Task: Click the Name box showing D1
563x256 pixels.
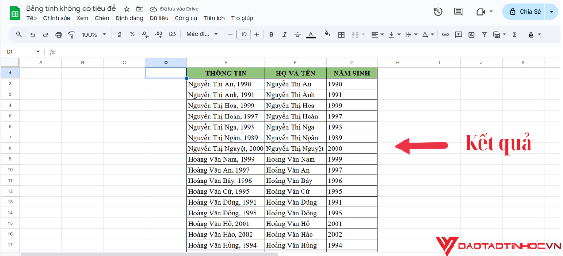Action: (x=23, y=52)
